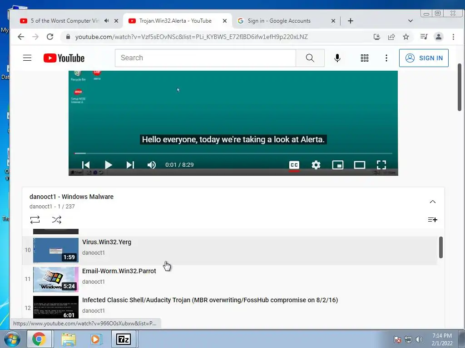The image size is (465, 348).
Task: Toggle closed captions off
Action: [x=294, y=165]
